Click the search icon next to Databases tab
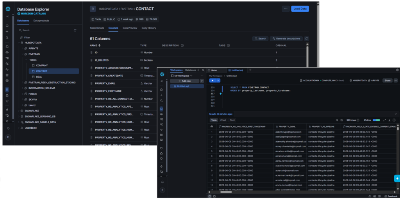 [203, 70]
